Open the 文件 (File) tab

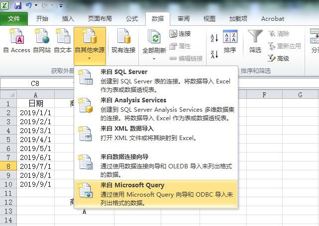coord(14,19)
